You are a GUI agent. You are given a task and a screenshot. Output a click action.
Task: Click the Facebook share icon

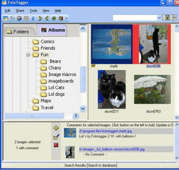coord(33,18)
